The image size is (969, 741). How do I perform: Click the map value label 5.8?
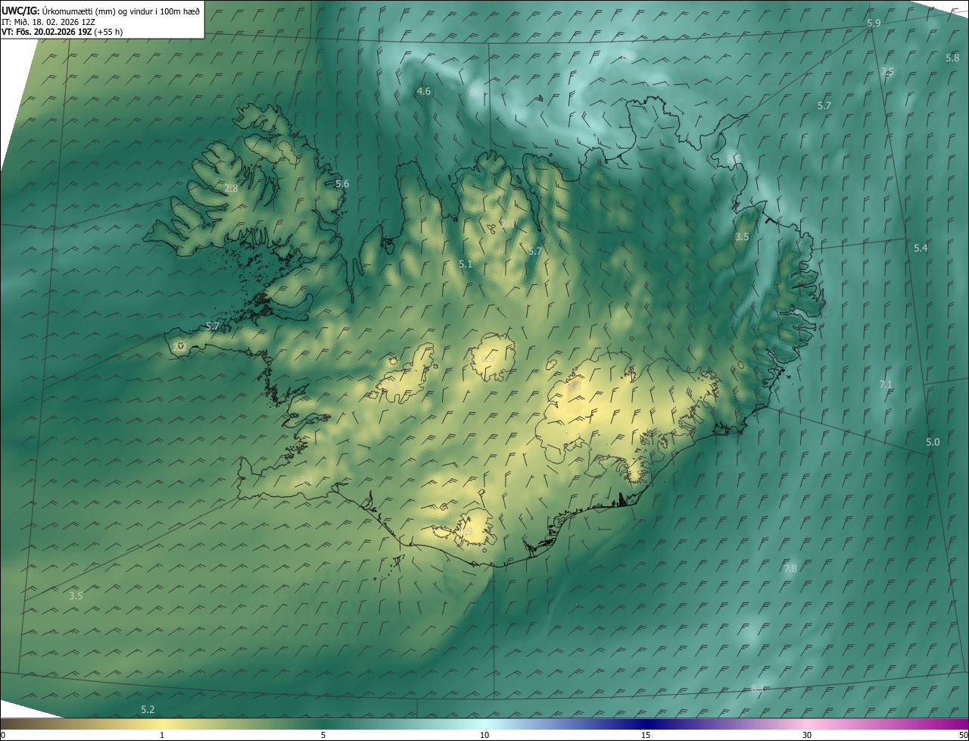(x=952, y=58)
